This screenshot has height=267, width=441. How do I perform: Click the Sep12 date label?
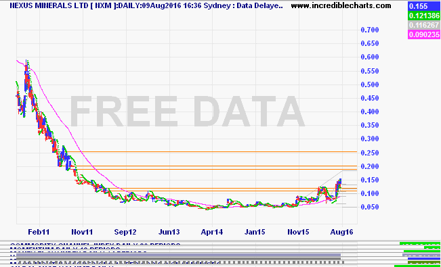126,232
